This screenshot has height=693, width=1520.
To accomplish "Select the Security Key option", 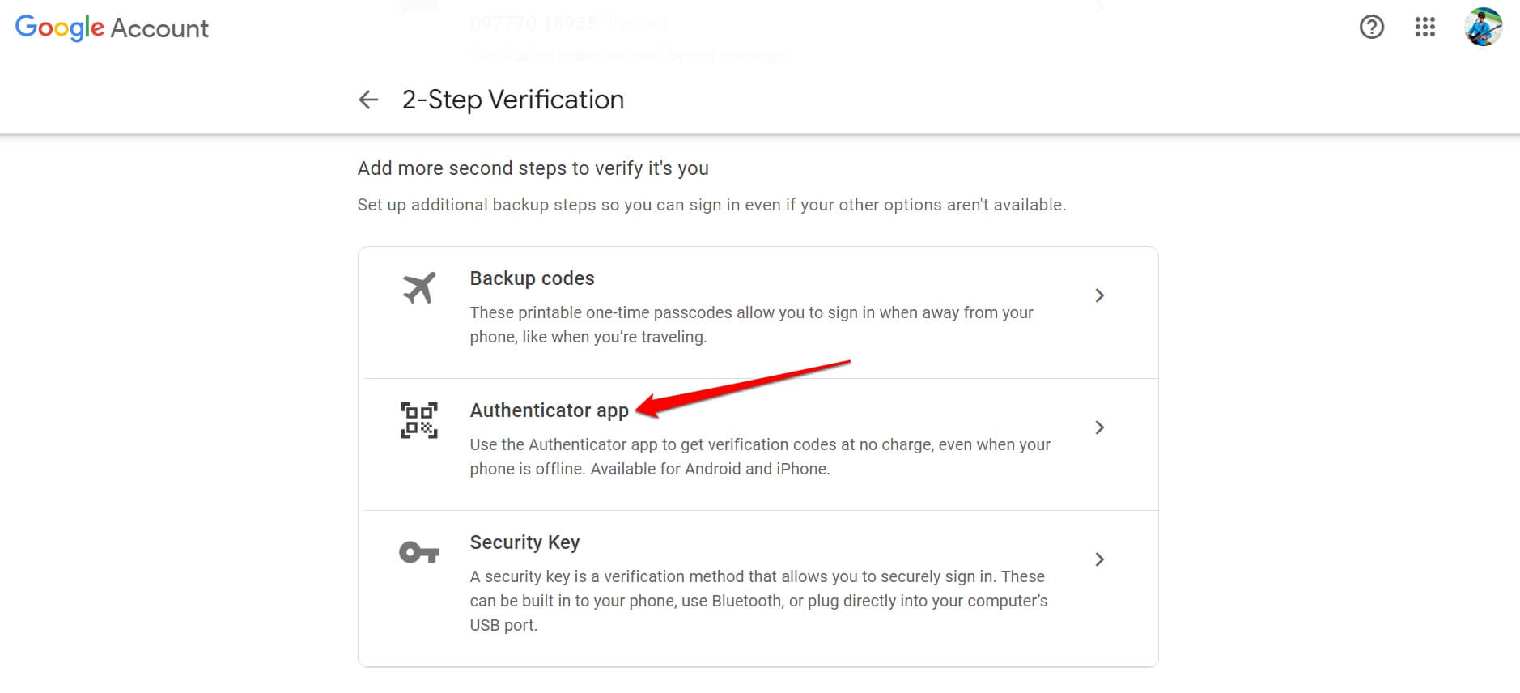I will point(524,542).
